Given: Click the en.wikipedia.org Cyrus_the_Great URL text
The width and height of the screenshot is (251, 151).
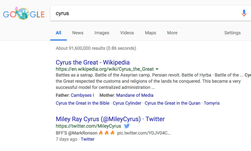Looking at the screenshot, I should (x=105, y=69).
